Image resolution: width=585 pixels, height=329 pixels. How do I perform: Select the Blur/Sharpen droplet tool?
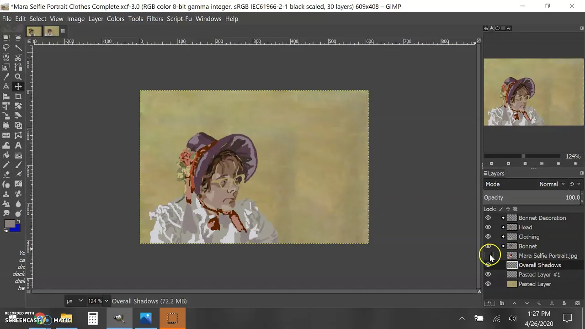[x=18, y=204]
